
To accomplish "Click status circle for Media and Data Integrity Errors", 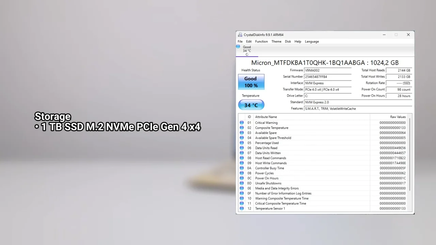I will pyautogui.click(x=242, y=188).
